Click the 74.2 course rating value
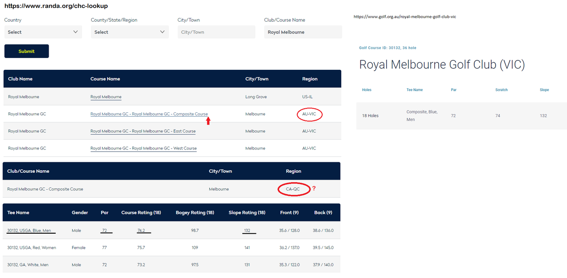567x278 pixels. [x=141, y=230]
